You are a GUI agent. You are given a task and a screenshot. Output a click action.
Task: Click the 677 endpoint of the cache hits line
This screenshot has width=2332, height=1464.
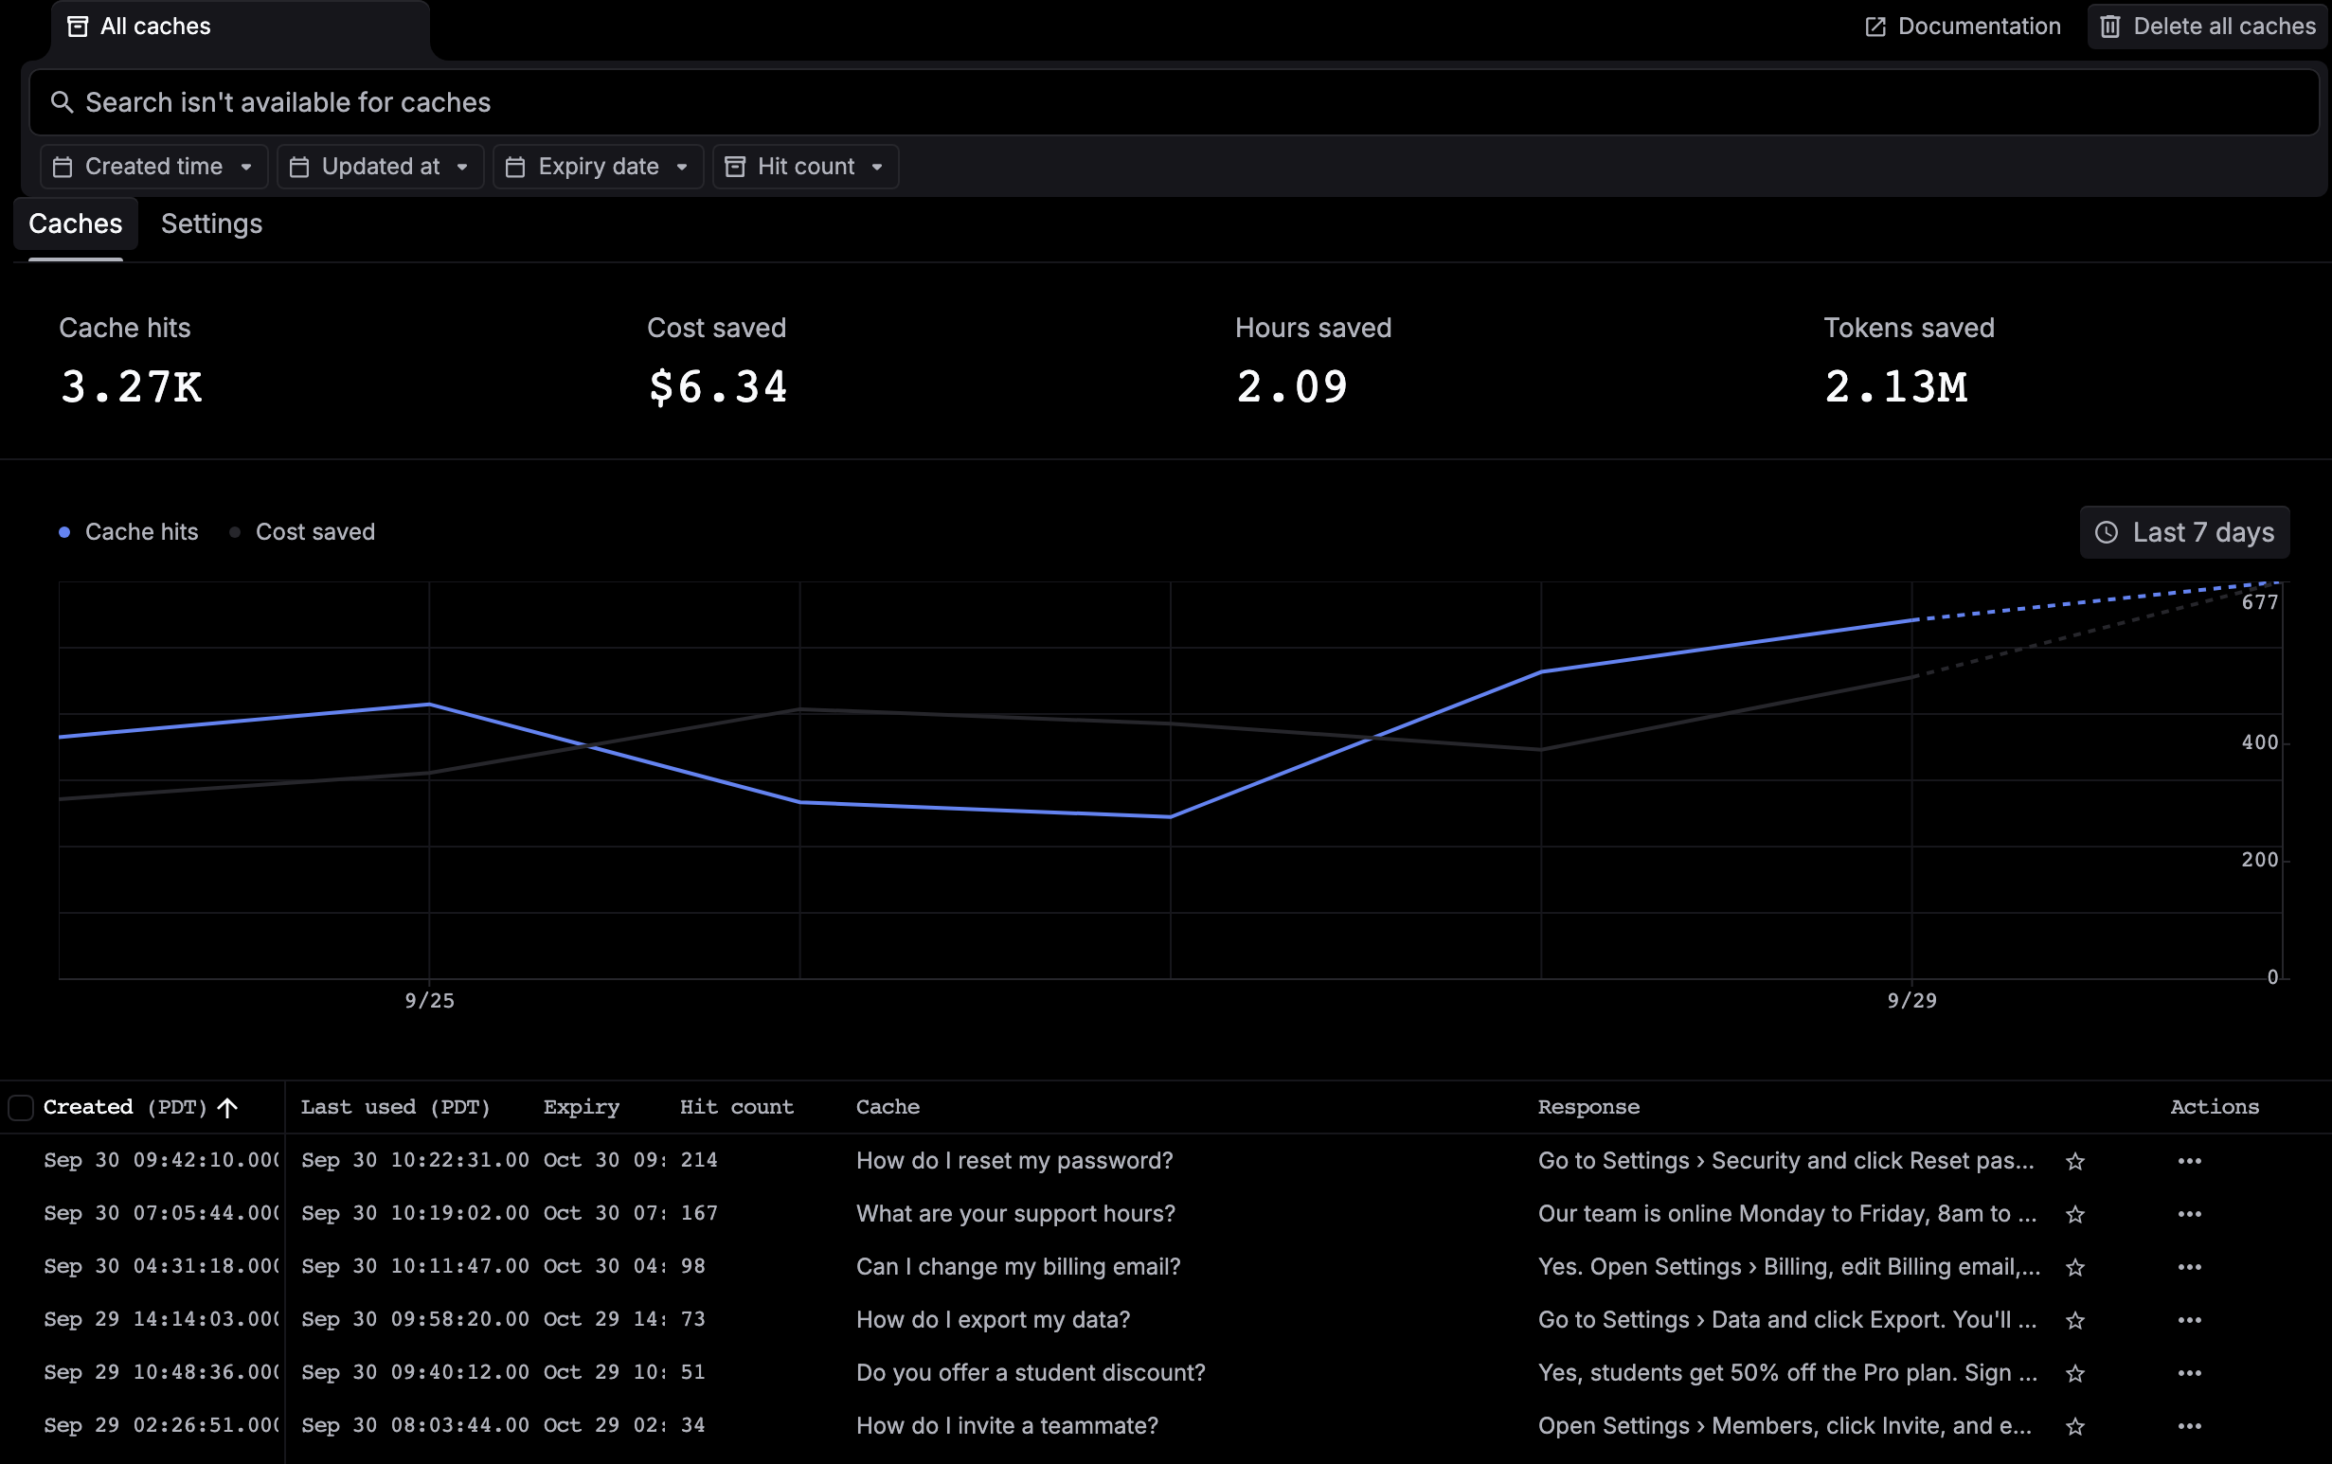pos(2282,583)
